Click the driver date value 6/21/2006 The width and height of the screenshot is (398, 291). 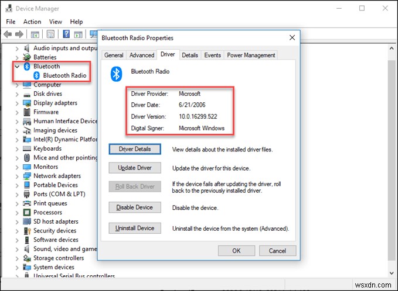192,105
